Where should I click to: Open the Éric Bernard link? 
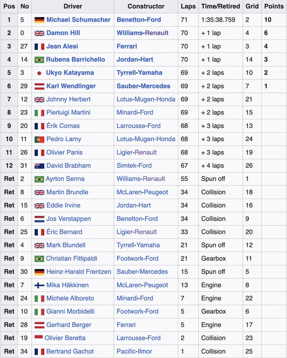click(x=64, y=232)
